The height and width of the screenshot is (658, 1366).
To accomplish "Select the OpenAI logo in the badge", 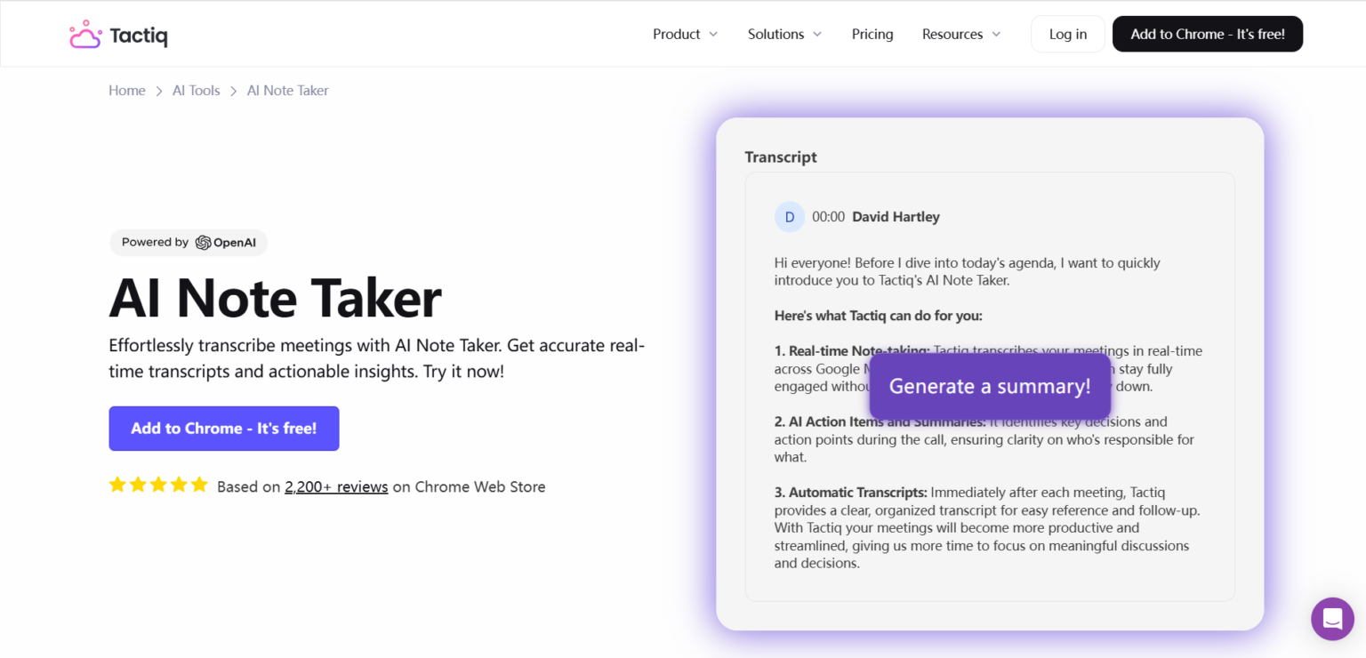I will click(x=205, y=242).
